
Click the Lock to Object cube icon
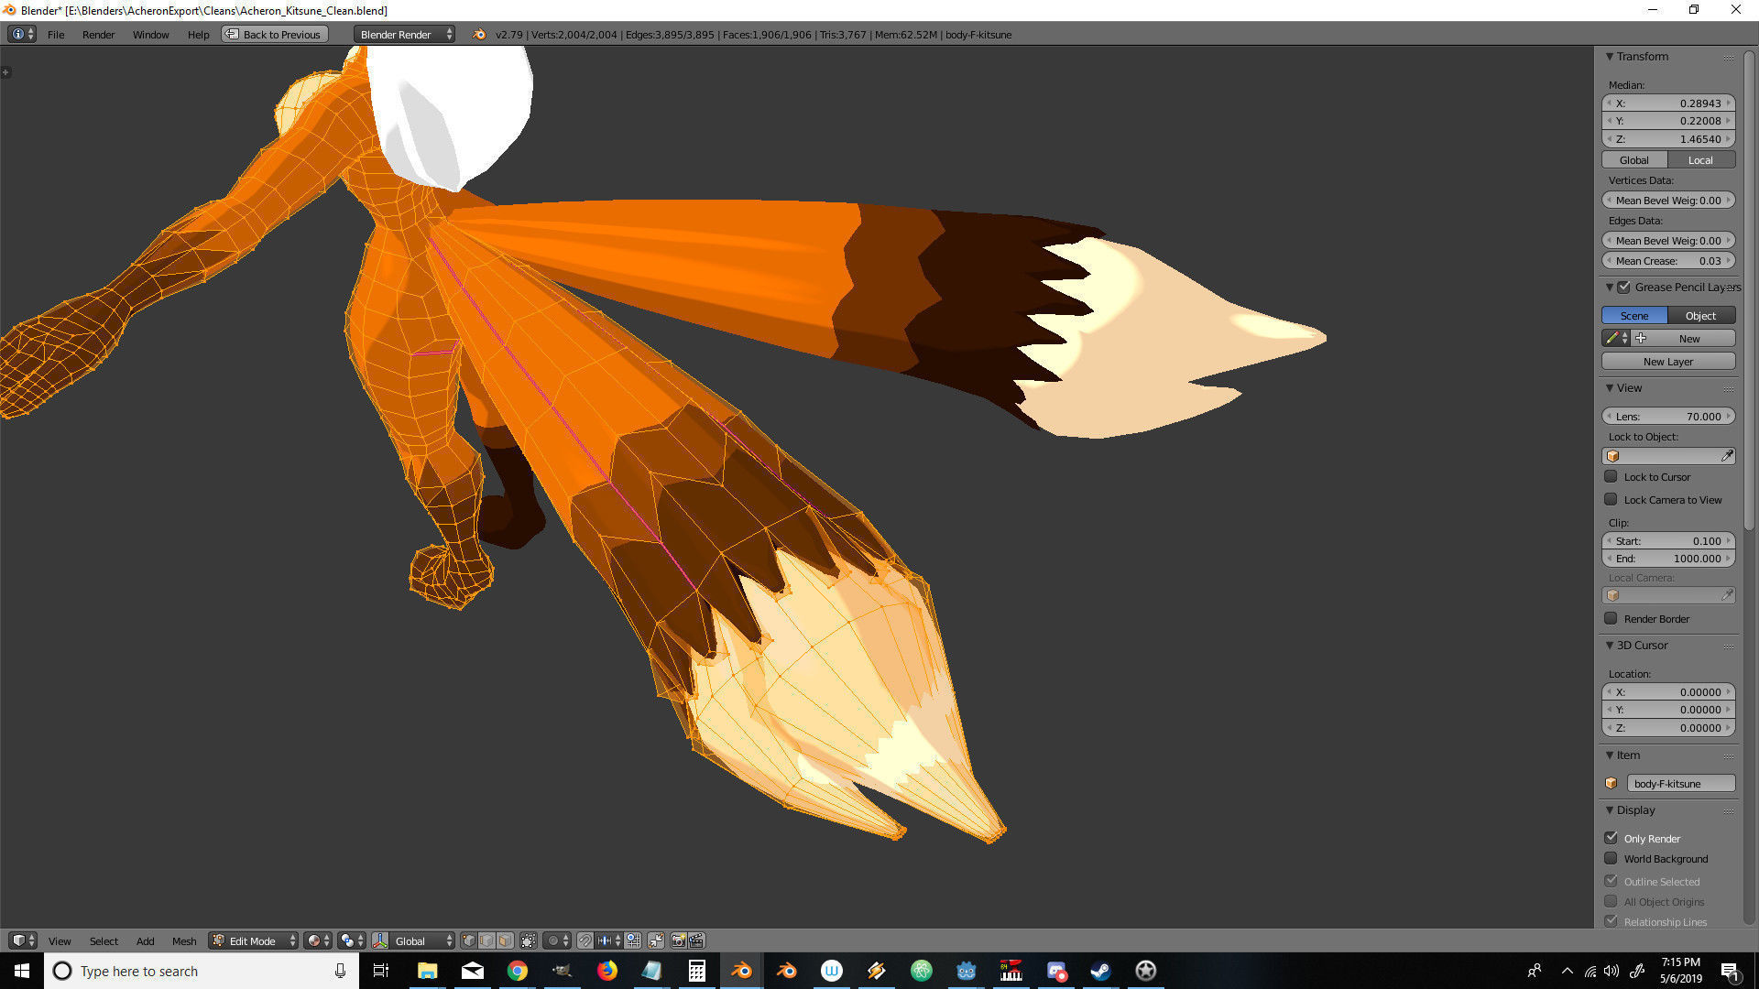coord(1613,456)
